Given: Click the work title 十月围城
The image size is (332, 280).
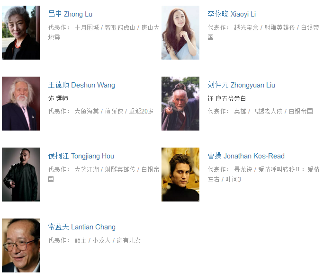Looking at the screenshot, I should [87, 27].
